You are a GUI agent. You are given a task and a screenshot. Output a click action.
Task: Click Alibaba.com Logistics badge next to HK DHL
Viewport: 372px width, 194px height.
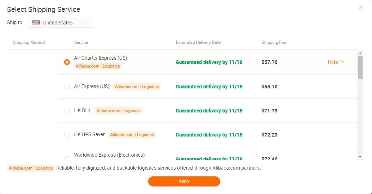click(x=119, y=111)
